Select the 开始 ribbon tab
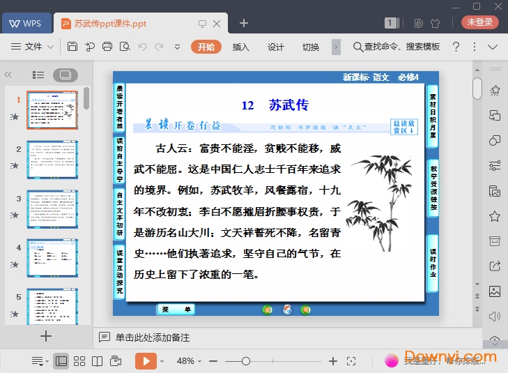Image resolution: width=508 pixels, height=373 pixels. 206,47
